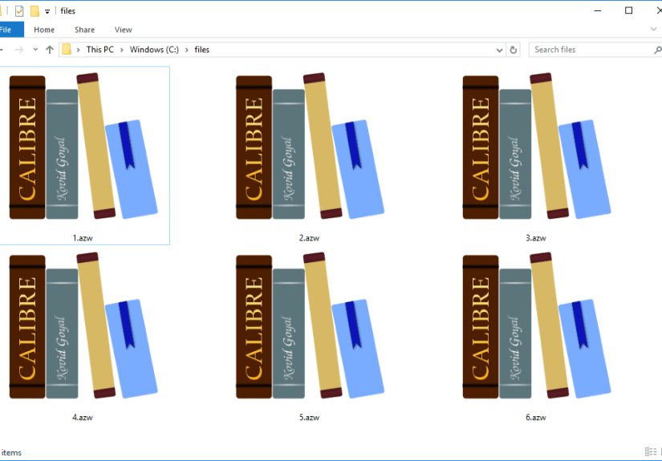Select the 2.azw Calibre book icon
662x461 pixels.
[x=310, y=146]
